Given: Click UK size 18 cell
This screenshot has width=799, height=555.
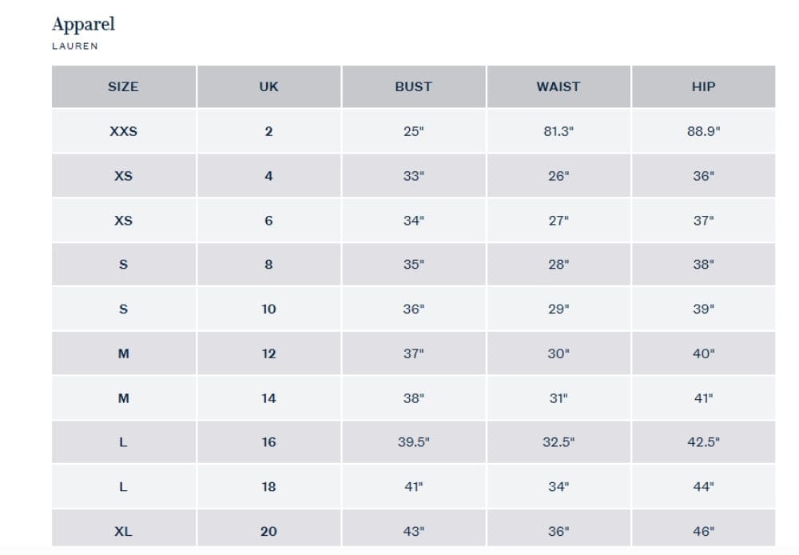Looking at the screenshot, I should coord(269,486).
